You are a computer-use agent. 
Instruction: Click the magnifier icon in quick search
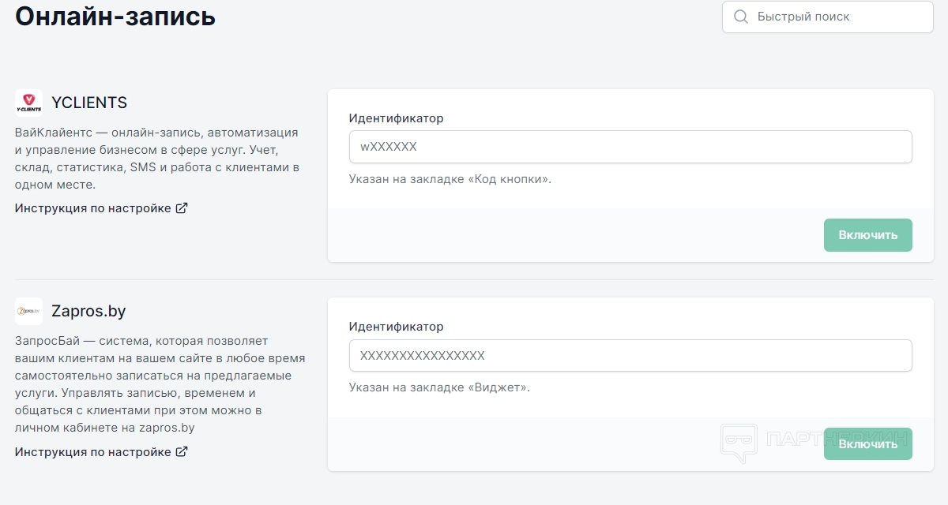(741, 17)
